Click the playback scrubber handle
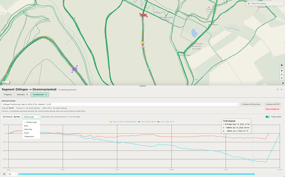The height and width of the screenshot is (177, 285). (254, 174)
